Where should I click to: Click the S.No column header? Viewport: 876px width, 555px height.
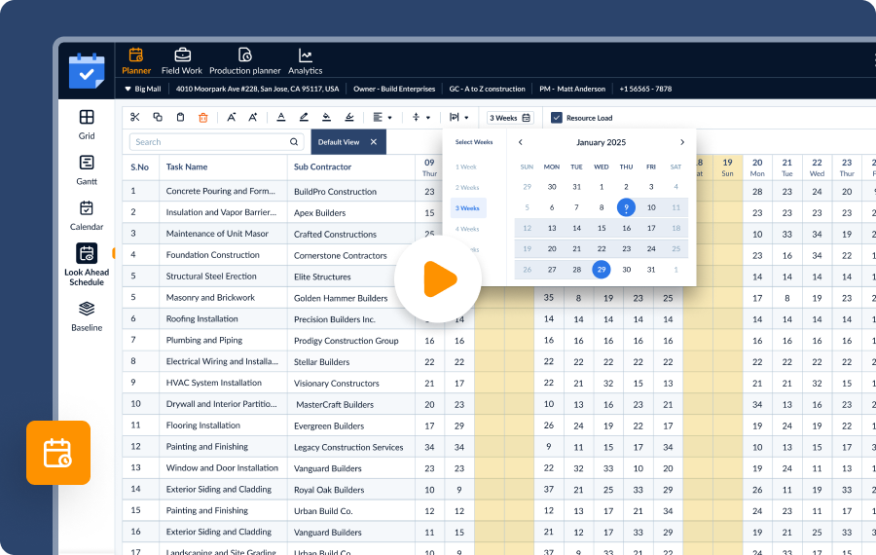[139, 167]
